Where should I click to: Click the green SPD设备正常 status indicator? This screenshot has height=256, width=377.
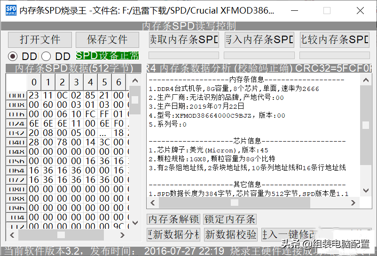coord(107,56)
